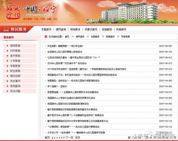Click 末页 last page link
Viewport: 178px width, 141px height.
coord(78,138)
